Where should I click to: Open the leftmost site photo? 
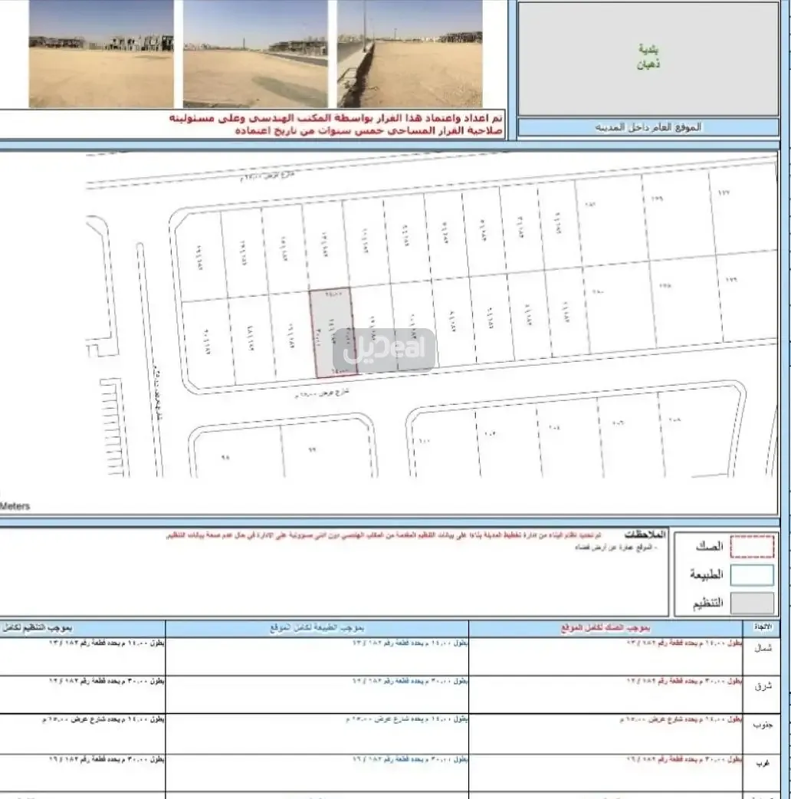(101, 53)
